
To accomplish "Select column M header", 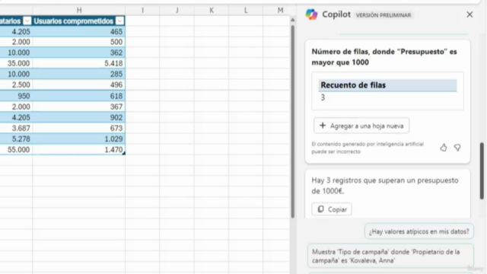I will tap(280, 10).
